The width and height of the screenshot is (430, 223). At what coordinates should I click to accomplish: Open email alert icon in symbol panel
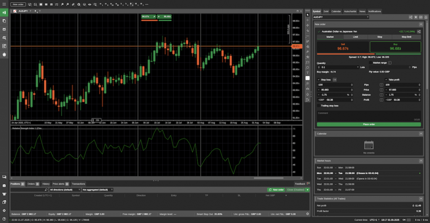pyautogui.click(x=421, y=17)
